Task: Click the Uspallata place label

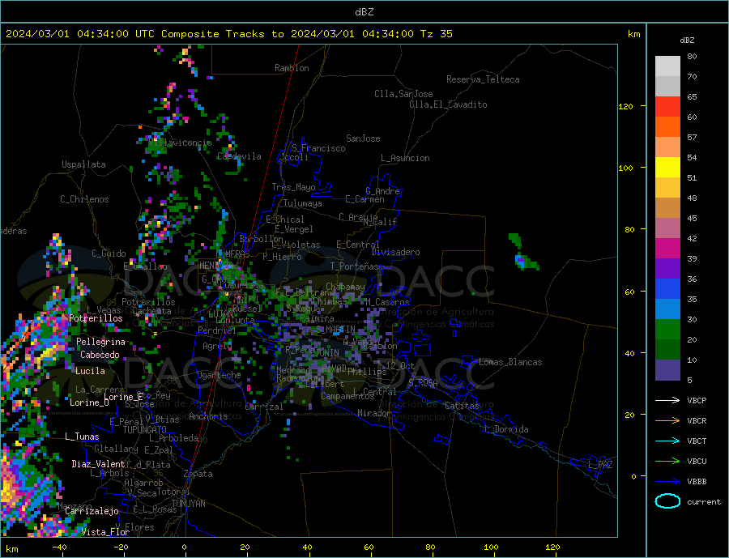Action: pos(83,164)
